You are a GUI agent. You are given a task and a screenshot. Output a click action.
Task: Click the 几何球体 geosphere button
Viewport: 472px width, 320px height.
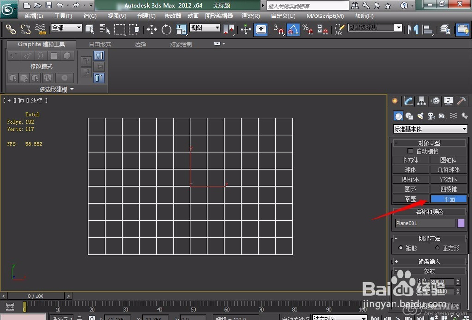coord(448,170)
